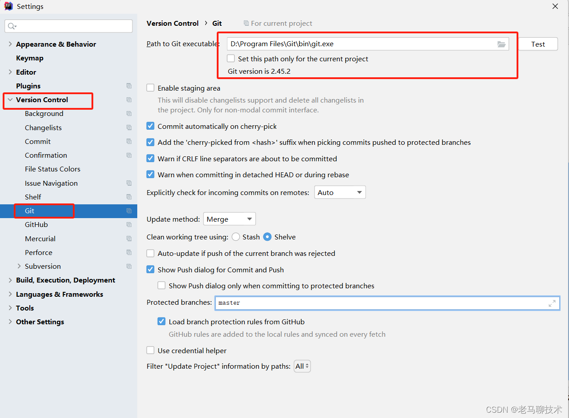
Task: Select the GitHub settings item
Action: tap(36, 225)
